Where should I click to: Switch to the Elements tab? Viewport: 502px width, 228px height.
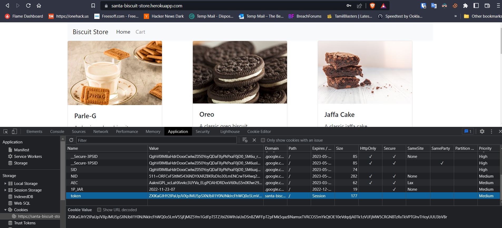tap(34, 131)
